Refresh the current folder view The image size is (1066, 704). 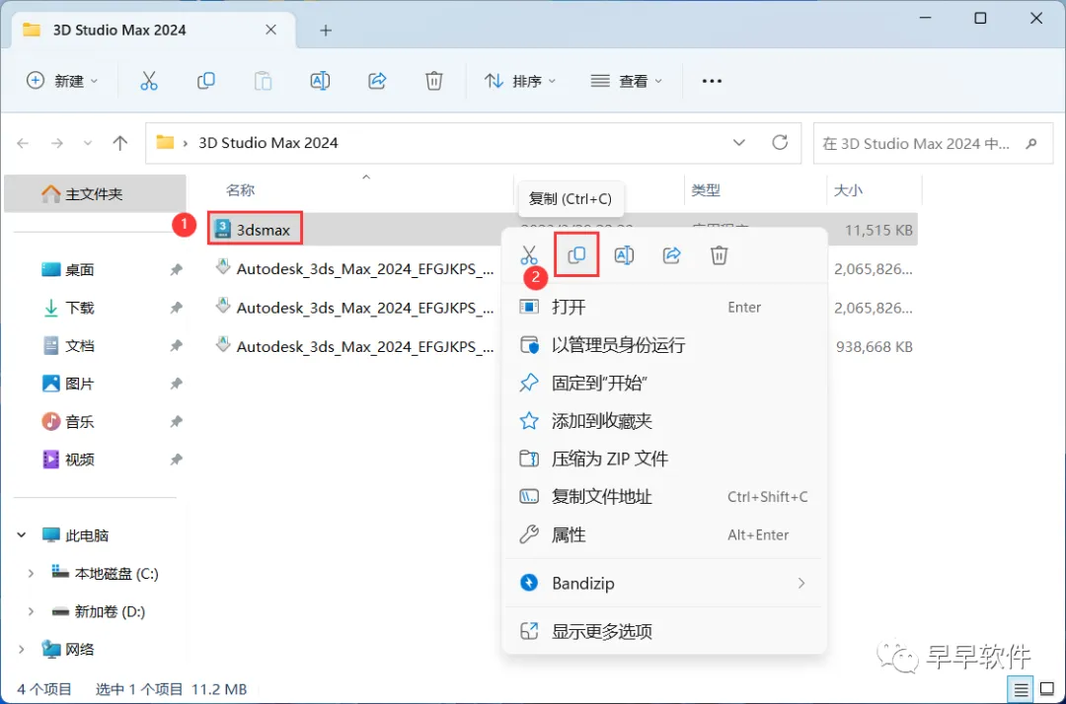click(x=780, y=143)
